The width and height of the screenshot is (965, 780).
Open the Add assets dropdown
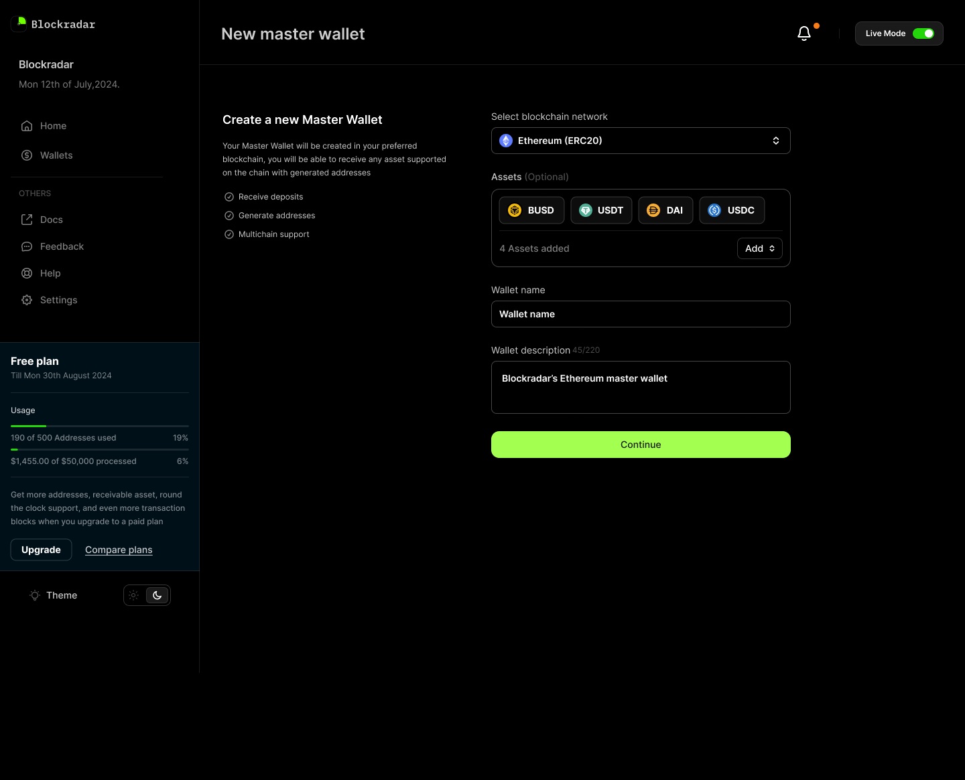760,248
